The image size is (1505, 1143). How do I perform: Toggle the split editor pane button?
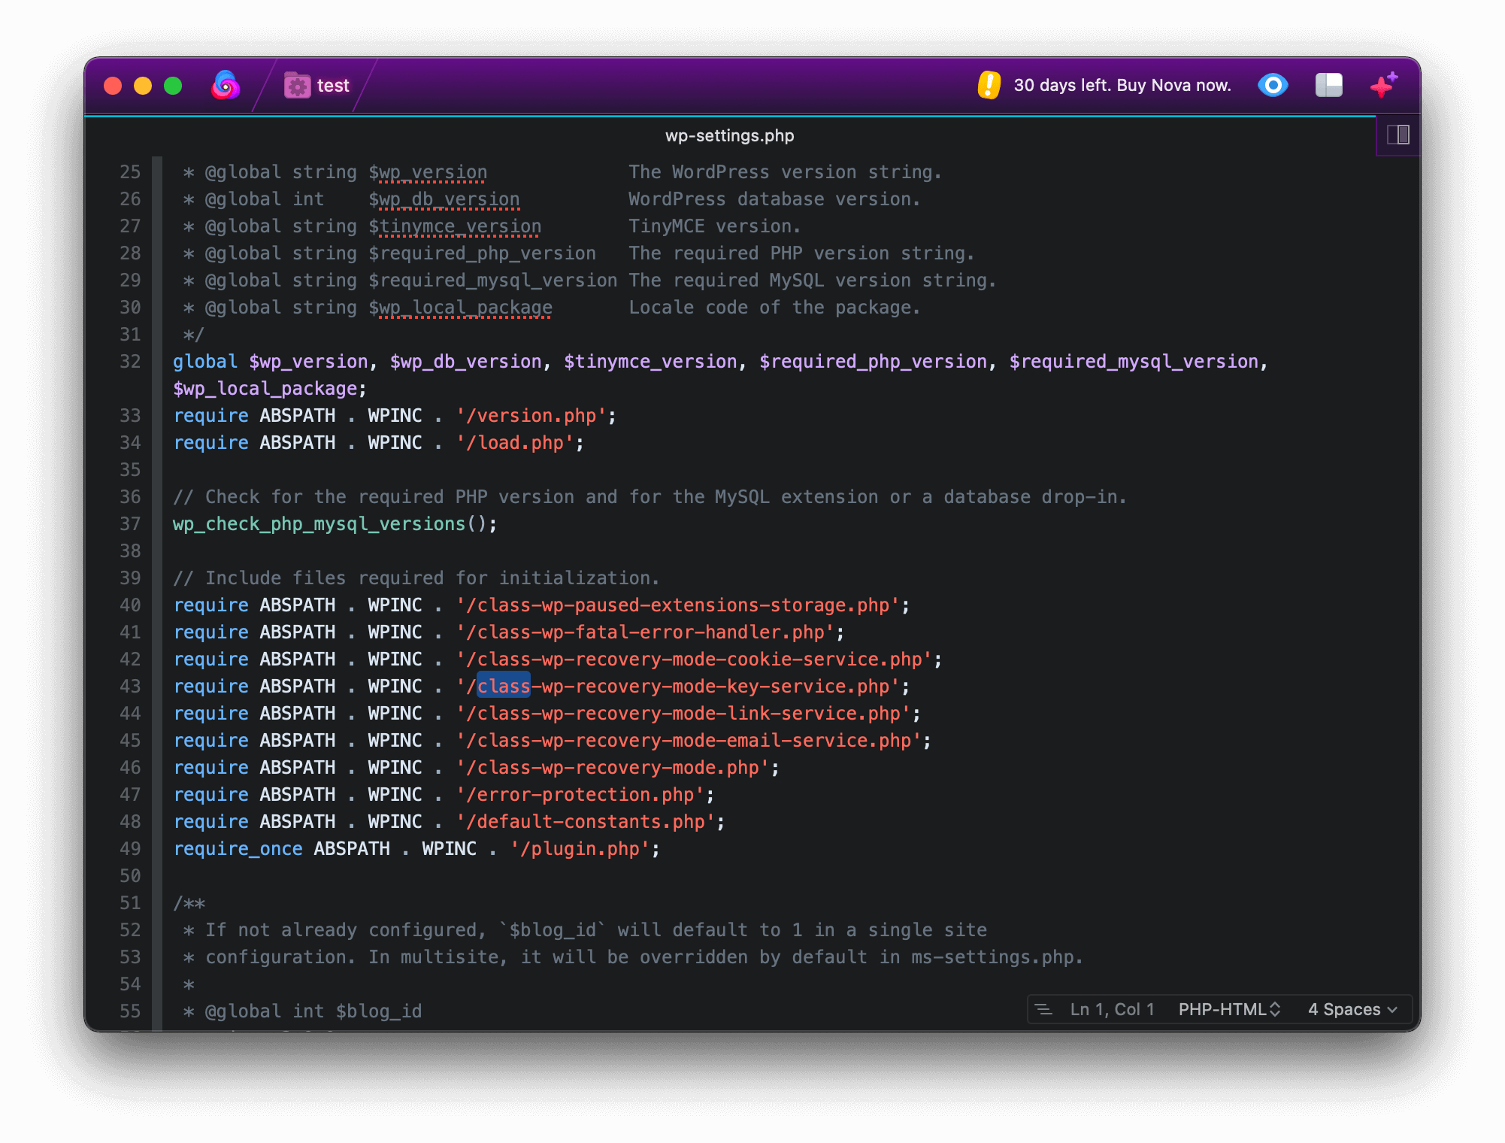click(x=1398, y=135)
